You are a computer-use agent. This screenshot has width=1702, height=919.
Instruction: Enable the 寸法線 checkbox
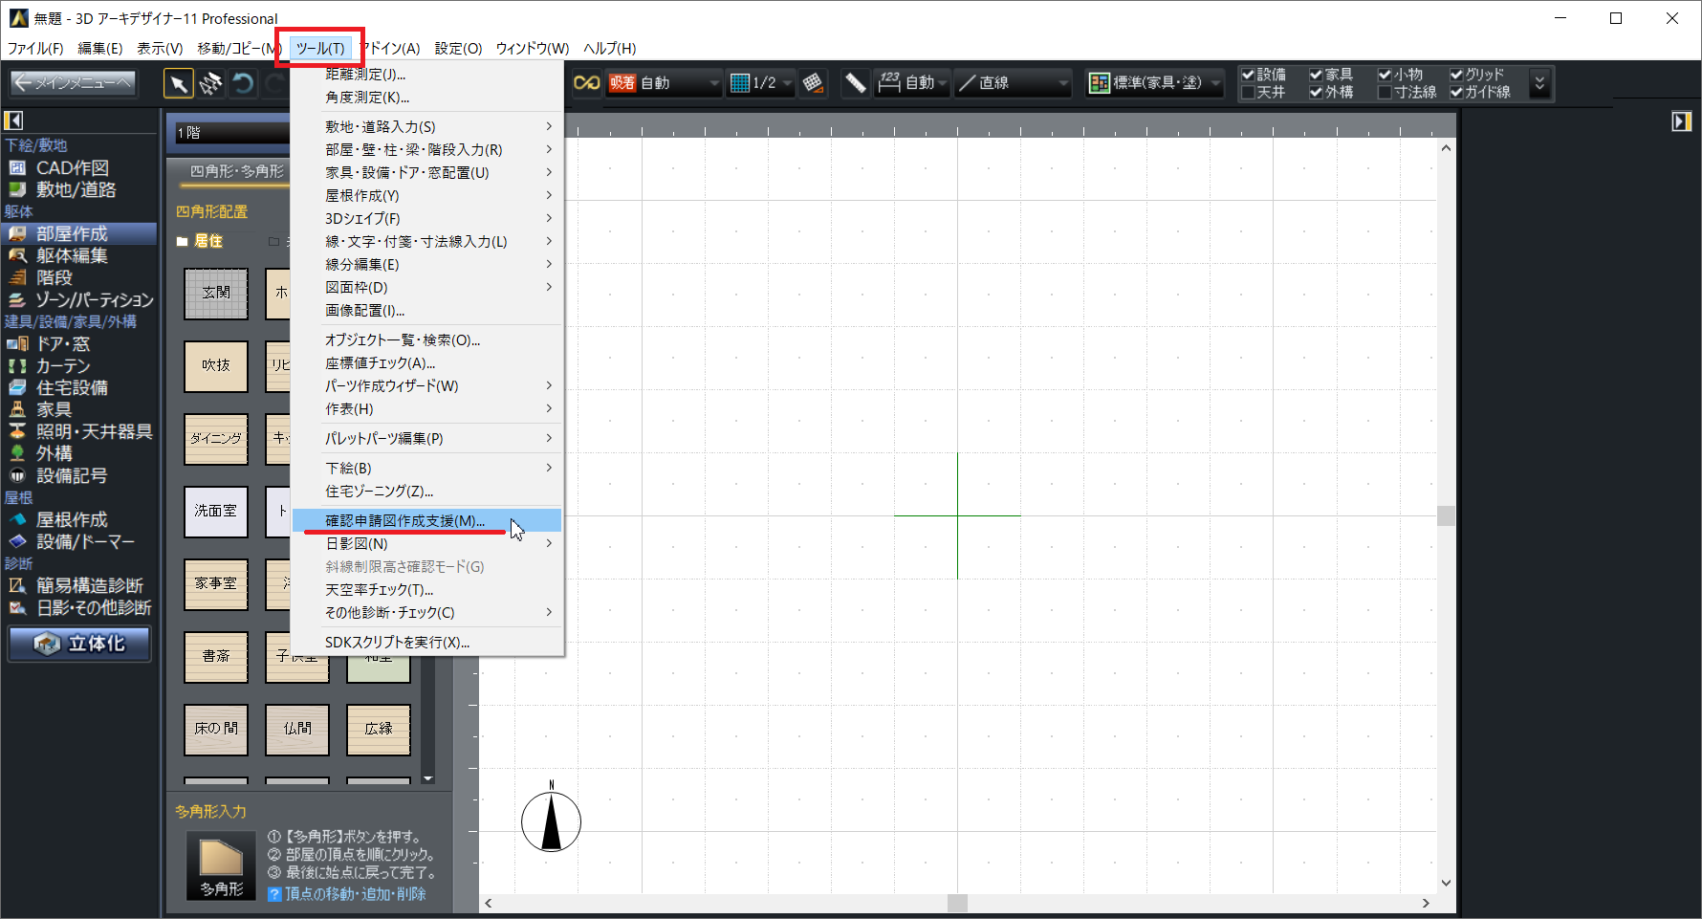[x=1385, y=93]
